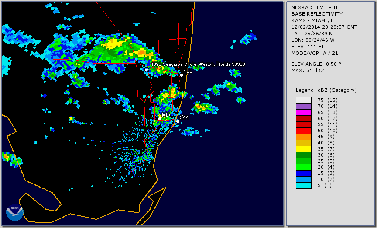Click the '5 (1)' legend label

click(x=324, y=185)
